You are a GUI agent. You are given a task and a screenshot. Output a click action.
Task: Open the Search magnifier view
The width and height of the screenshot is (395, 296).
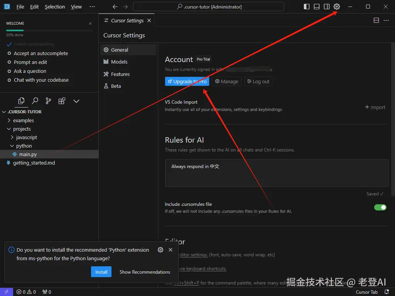click(35, 101)
